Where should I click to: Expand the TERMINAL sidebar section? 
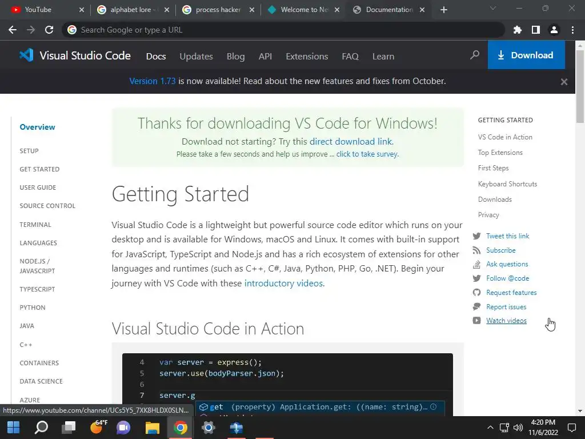[35, 225]
